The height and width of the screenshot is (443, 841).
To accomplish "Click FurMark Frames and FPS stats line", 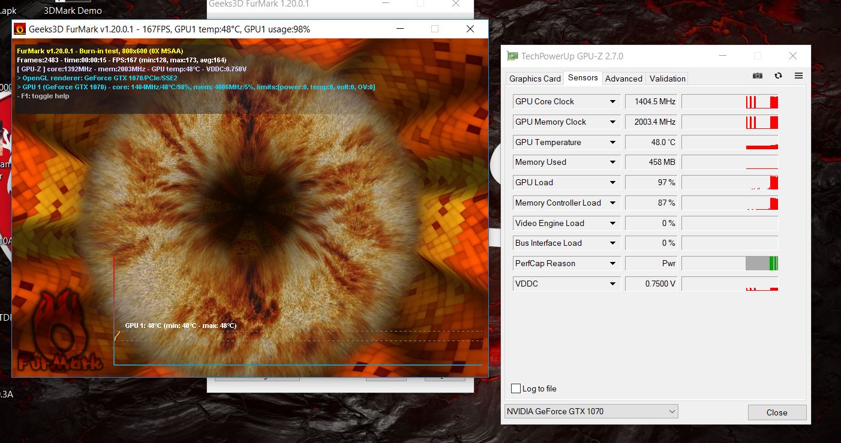I will 122,60.
